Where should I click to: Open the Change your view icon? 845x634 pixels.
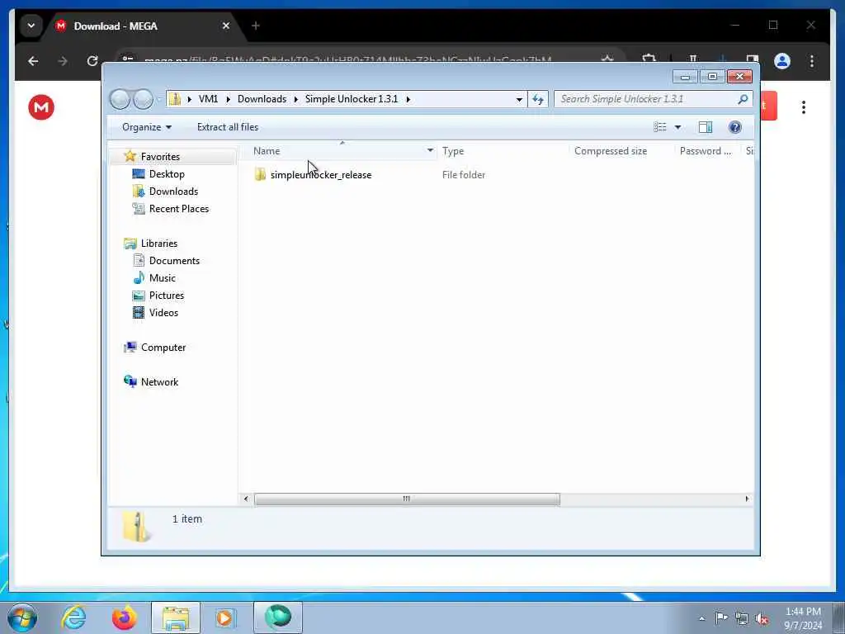tap(660, 127)
